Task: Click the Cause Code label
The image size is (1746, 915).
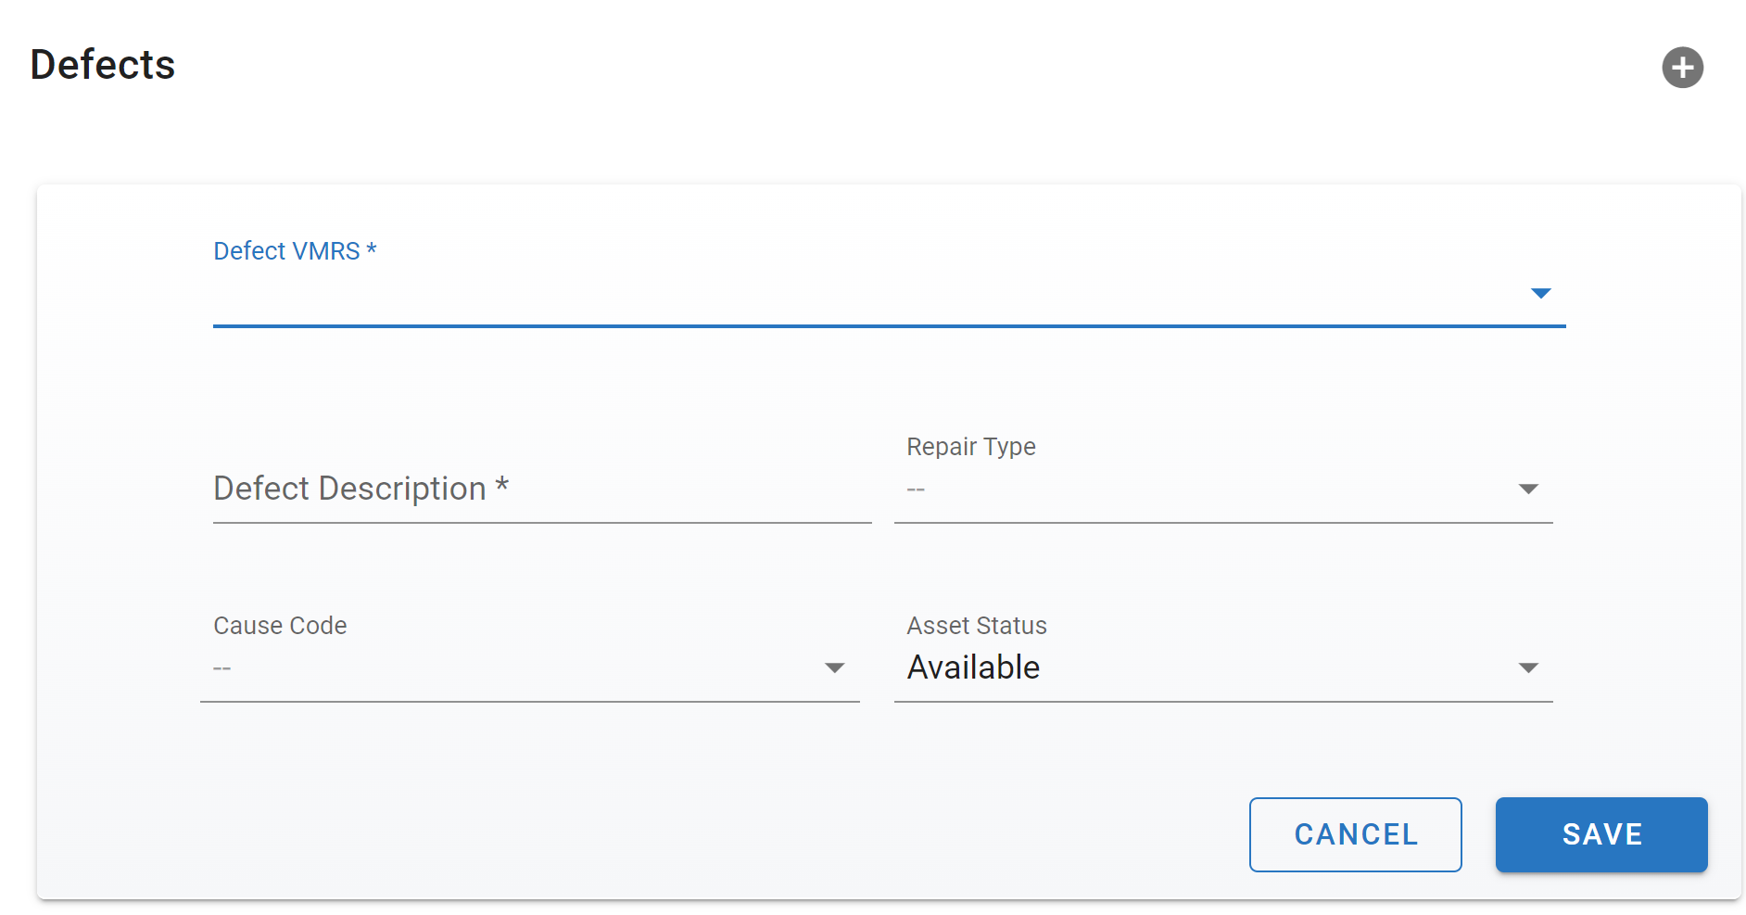Action: click(x=280, y=626)
